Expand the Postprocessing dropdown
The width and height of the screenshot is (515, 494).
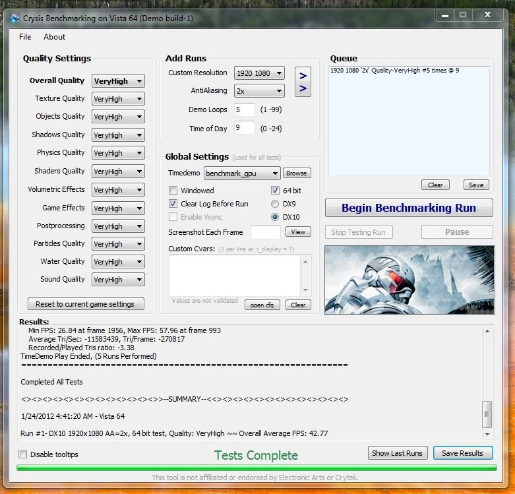point(118,226)
